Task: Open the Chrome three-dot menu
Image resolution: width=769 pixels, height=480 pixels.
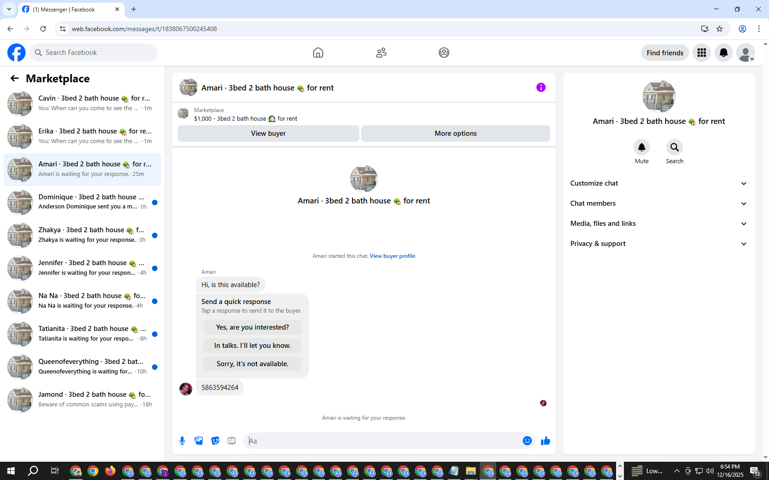Action: point(759,29)
